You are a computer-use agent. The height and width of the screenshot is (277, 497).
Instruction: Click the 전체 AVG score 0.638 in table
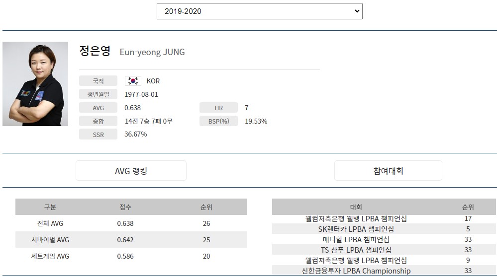(125, 223)
